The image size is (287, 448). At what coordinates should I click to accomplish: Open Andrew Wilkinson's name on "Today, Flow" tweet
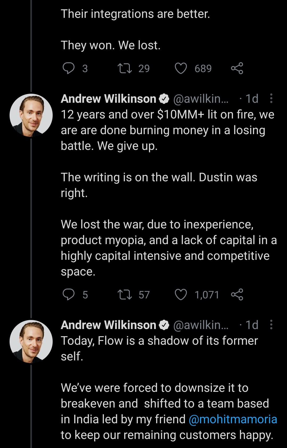click(109, 325)
